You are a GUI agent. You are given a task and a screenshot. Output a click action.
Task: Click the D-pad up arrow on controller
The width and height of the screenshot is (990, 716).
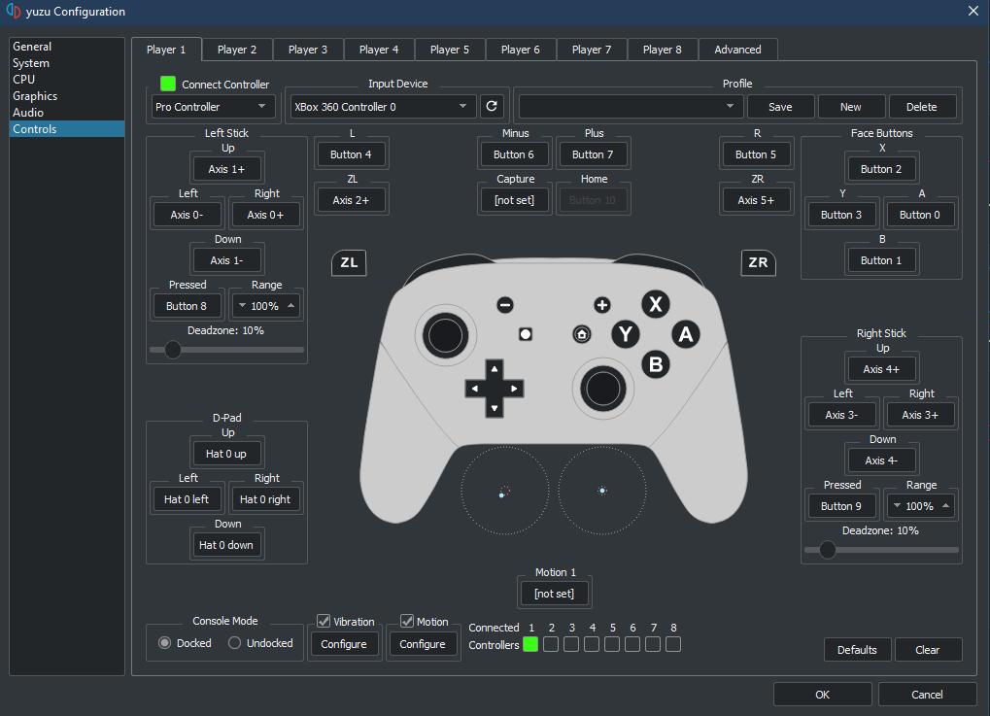pos(495,369)
